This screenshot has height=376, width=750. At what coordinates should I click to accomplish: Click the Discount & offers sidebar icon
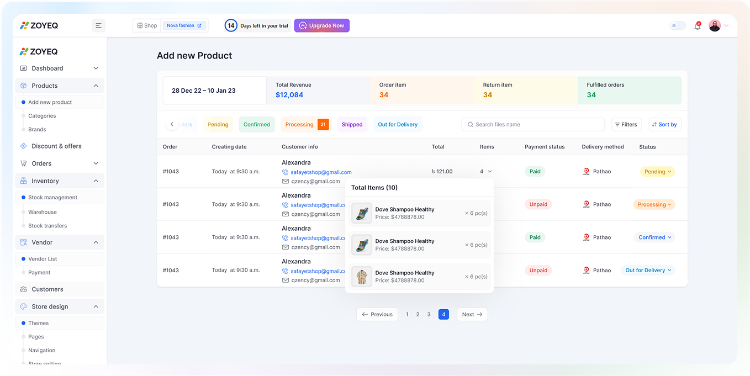(x=23, y=146)
